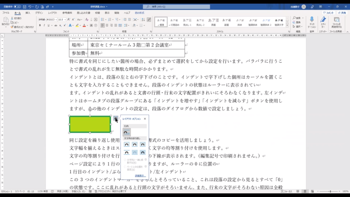Image resolution: width=350 pixels, height=197 pixels.
Task: Open the ファイル menu tab
Action: point(6,13)
